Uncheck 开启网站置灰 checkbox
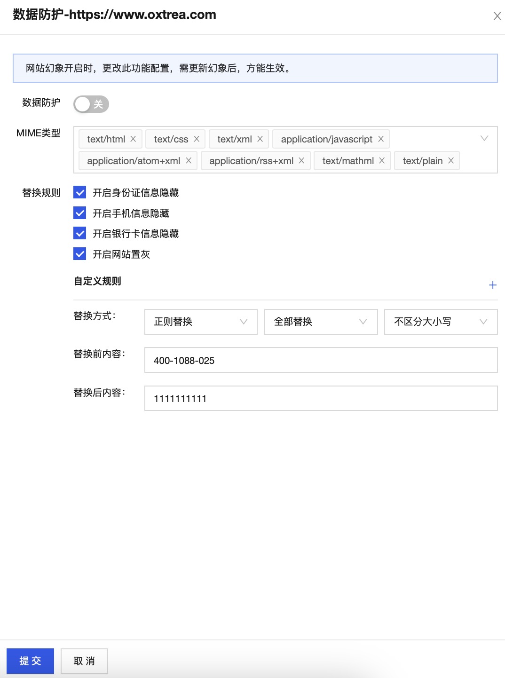This screenshot has width=505, height=678. click(x=80, y=254)
